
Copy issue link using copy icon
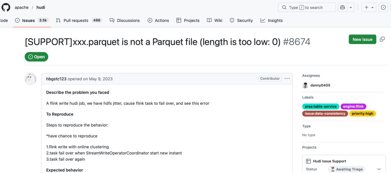tap(382, 39)
